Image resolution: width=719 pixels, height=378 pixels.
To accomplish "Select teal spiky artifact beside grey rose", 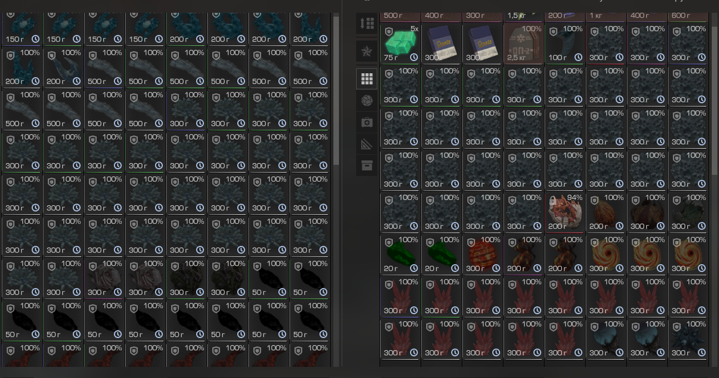I will [64, 278].
